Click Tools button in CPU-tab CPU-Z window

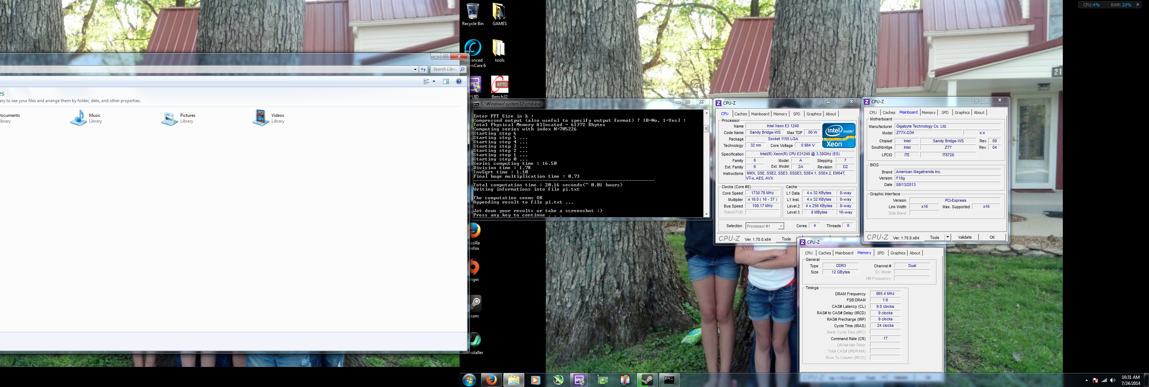tap(786, 239)
